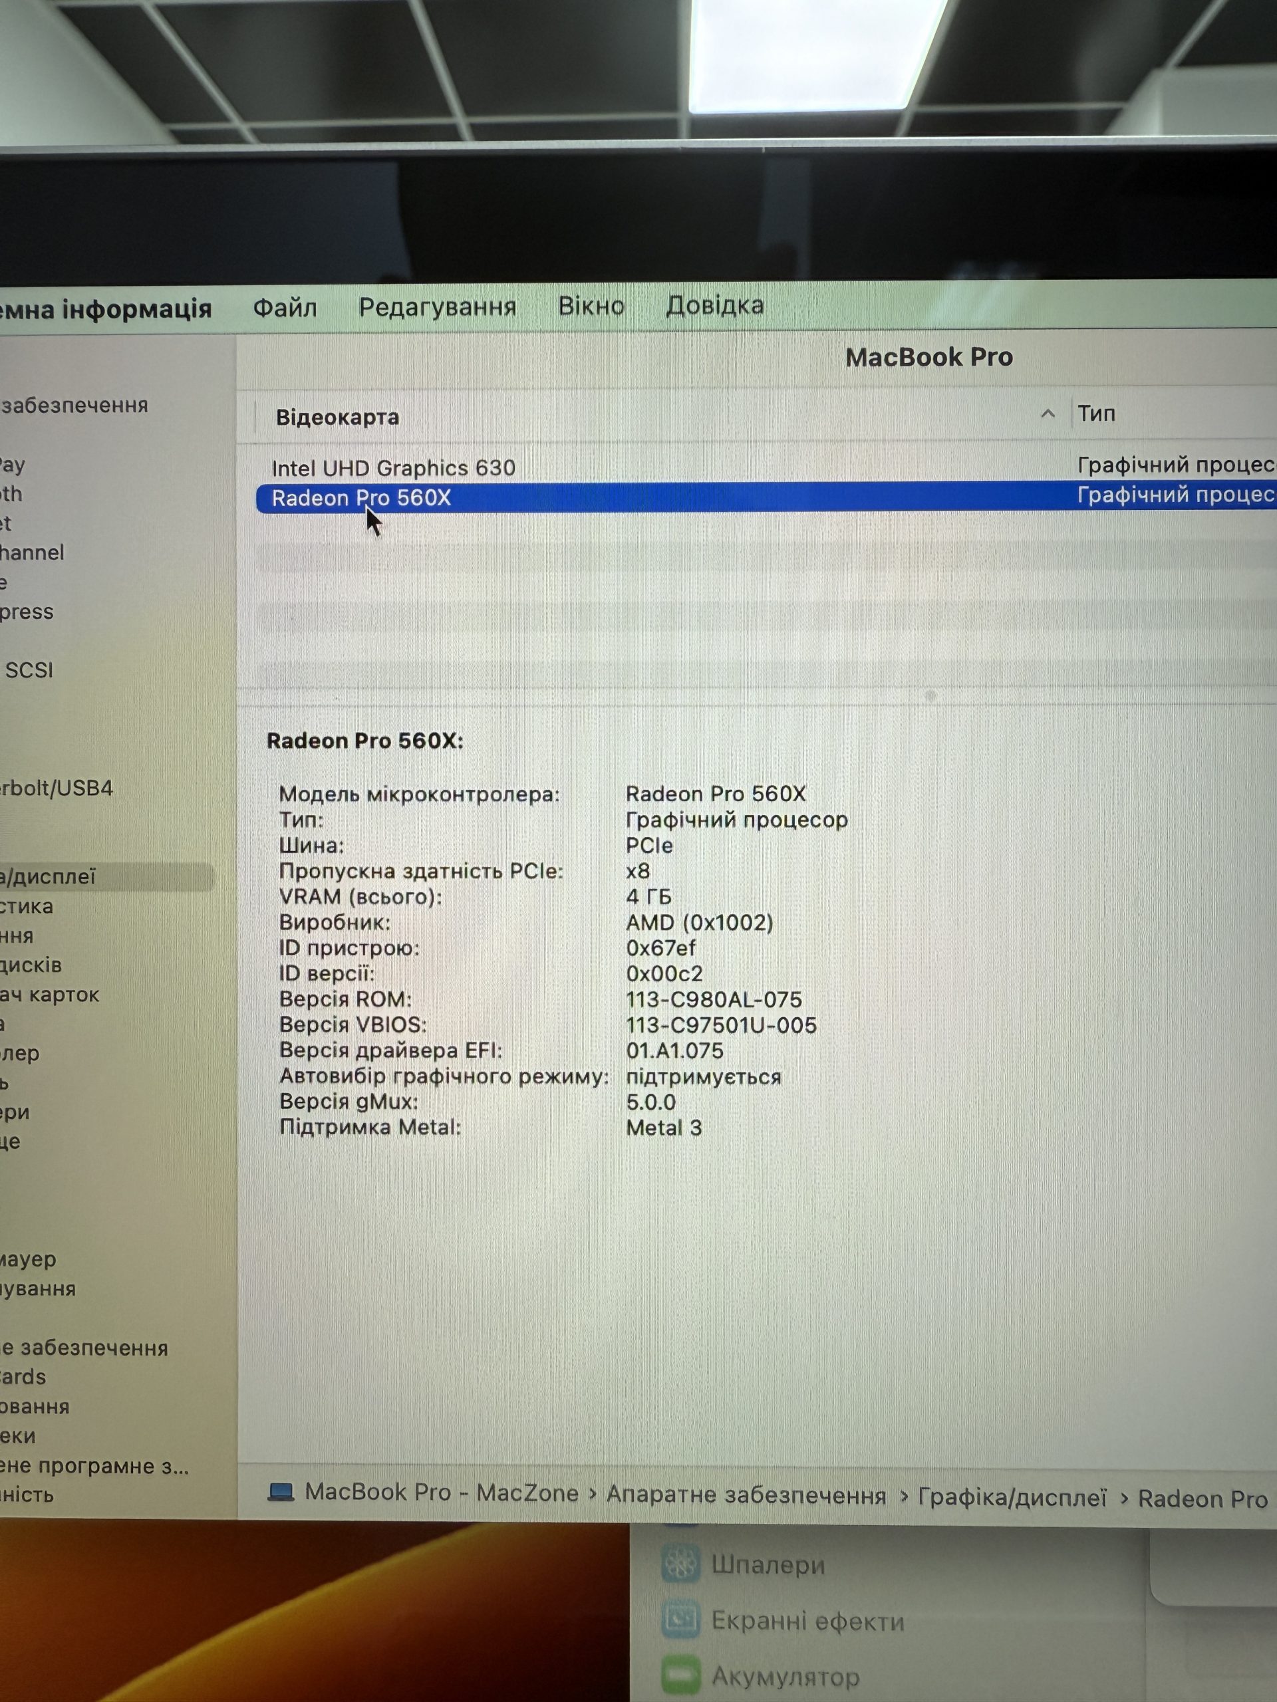Click Графіка/дисплеї in path bar
This screenshot has height=1702, width=1277.
1012,1497
